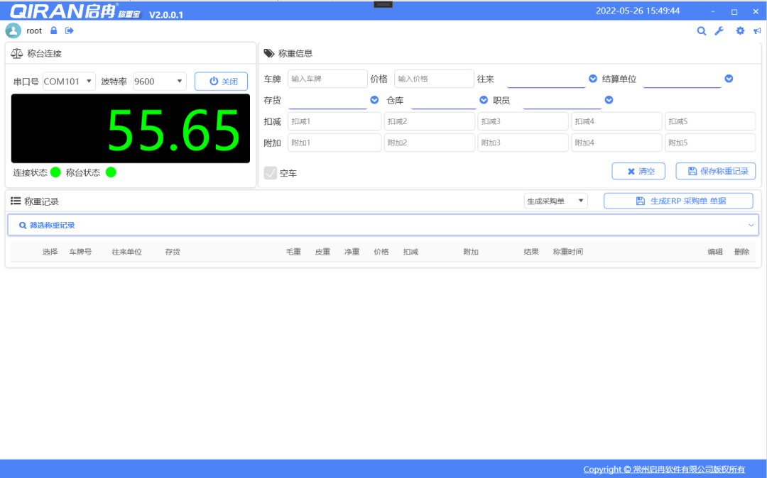Click the 保存称重记录 save button
The height and width of the screenshot is (478, 767).
[715, 171]
